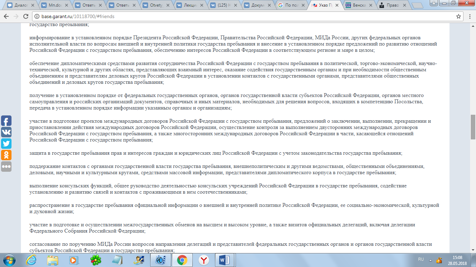The image size is (476, 267).
Task: Open ICQ flower icon in taskbar
Action: 95,260
